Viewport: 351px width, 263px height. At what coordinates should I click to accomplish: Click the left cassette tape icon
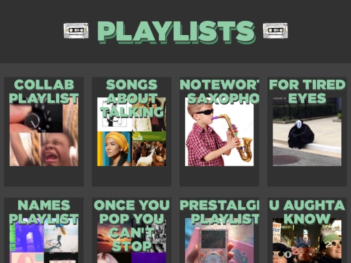(x=76, y=31)
